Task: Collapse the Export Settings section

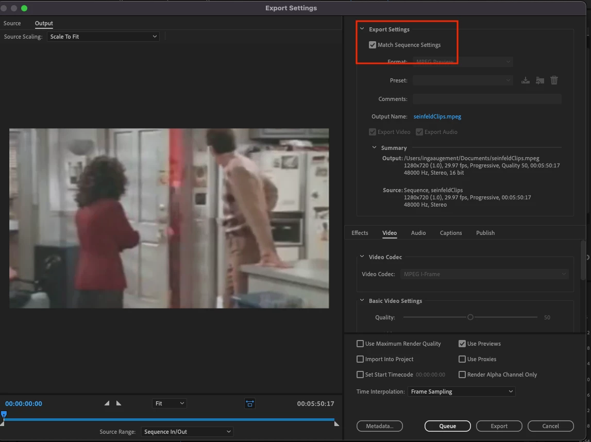Action: click(x=362, y=29)
